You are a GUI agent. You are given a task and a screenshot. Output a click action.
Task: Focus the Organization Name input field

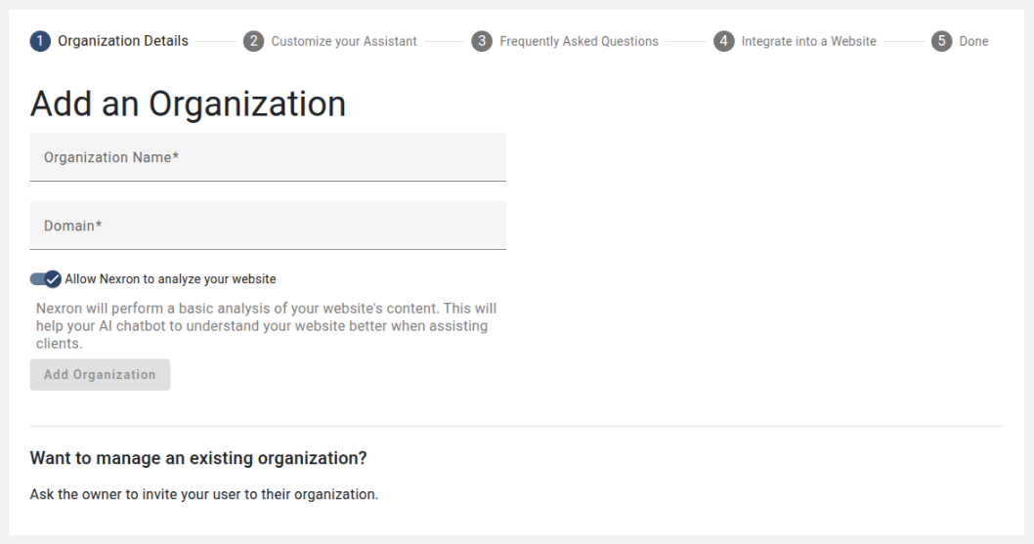click(x=268, y=157)
